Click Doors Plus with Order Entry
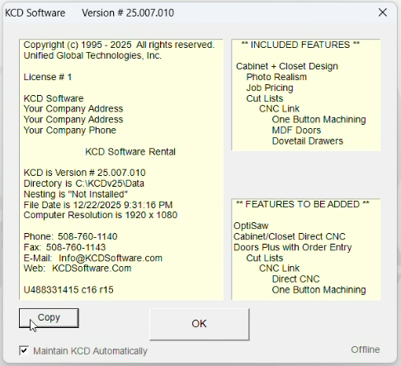The height and width of the screenshot is (366, 401). (293, 247)
